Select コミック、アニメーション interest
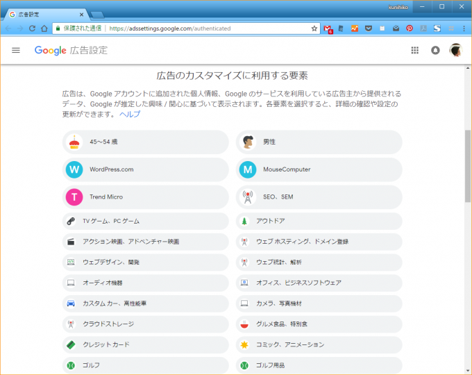Screen dimensions: 472x375 319,344
